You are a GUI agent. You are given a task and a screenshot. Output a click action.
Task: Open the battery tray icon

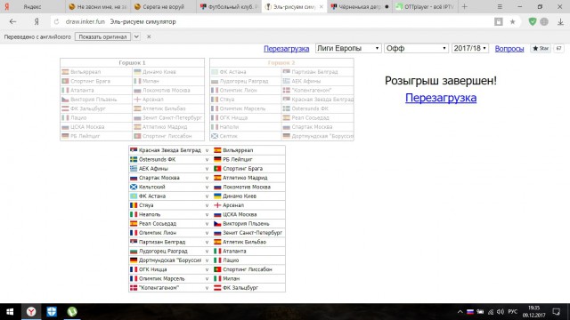point(480,312)
